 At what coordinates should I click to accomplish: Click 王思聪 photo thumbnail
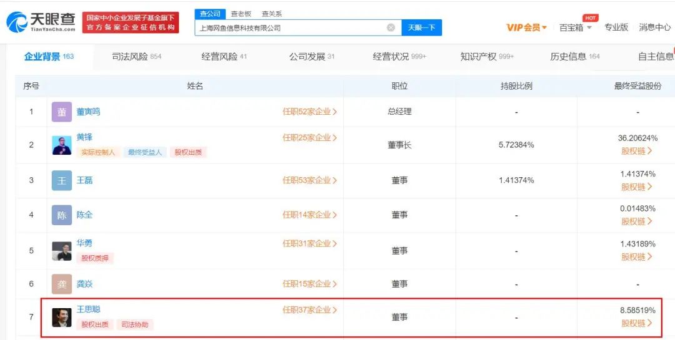tap(61, 317)
